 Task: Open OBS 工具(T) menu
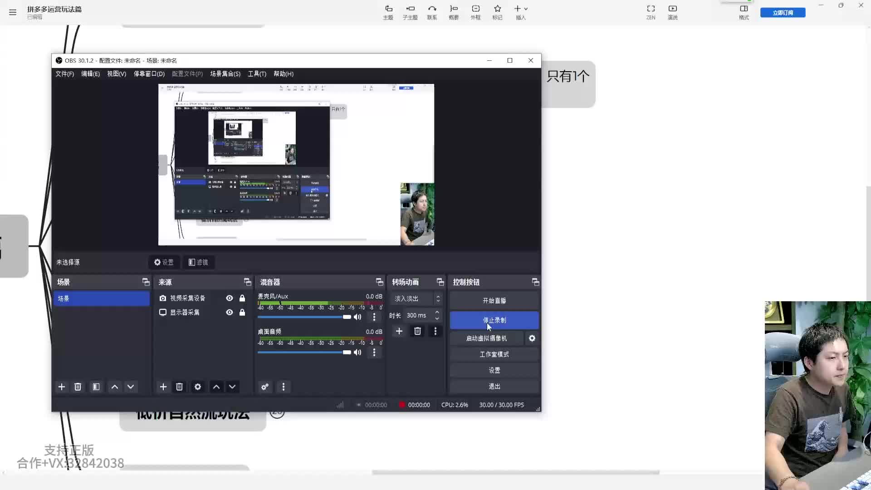tap(257, 73)
